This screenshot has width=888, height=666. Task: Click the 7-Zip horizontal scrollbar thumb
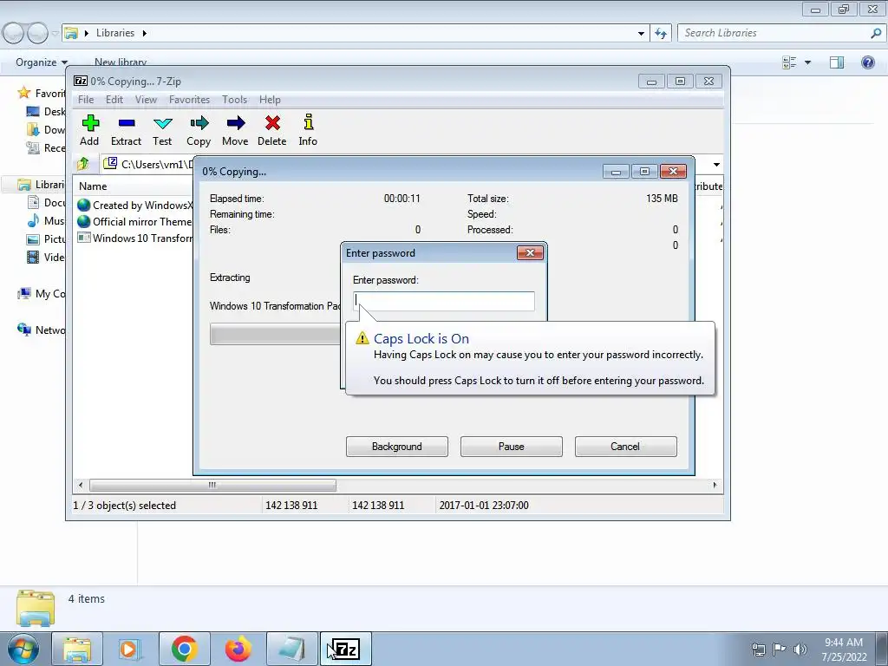coord(212,486)
